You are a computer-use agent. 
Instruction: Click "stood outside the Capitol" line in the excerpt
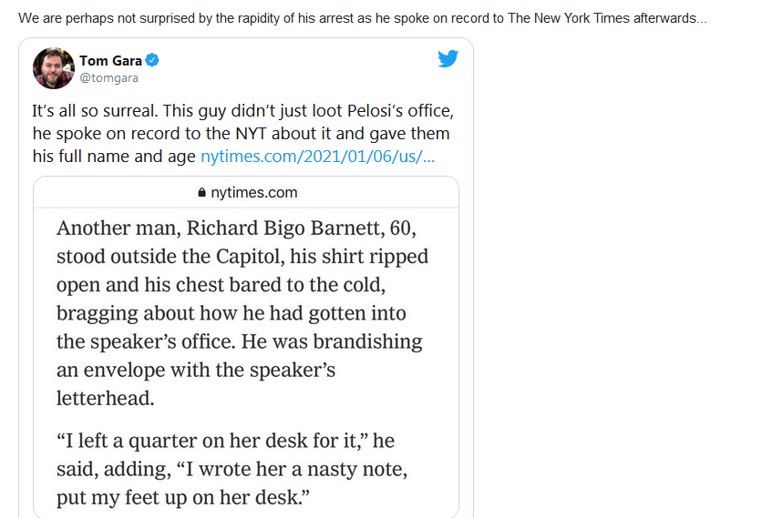[x=242, y=257]
